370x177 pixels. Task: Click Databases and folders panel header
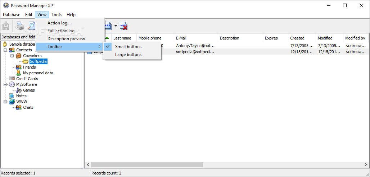(18, 37)
